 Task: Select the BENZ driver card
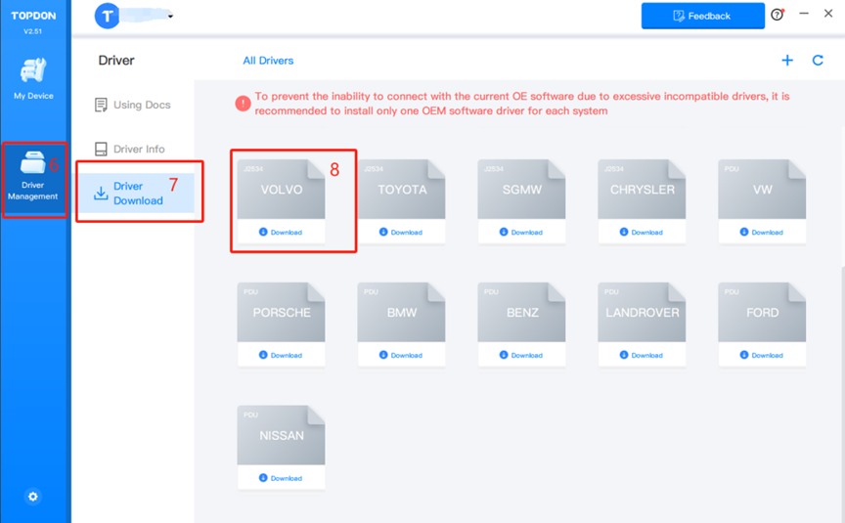(521, 312)
